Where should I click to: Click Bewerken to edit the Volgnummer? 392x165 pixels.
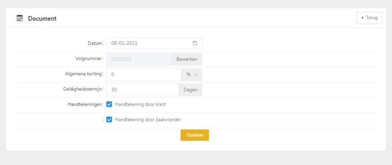[x=187, y=59]
